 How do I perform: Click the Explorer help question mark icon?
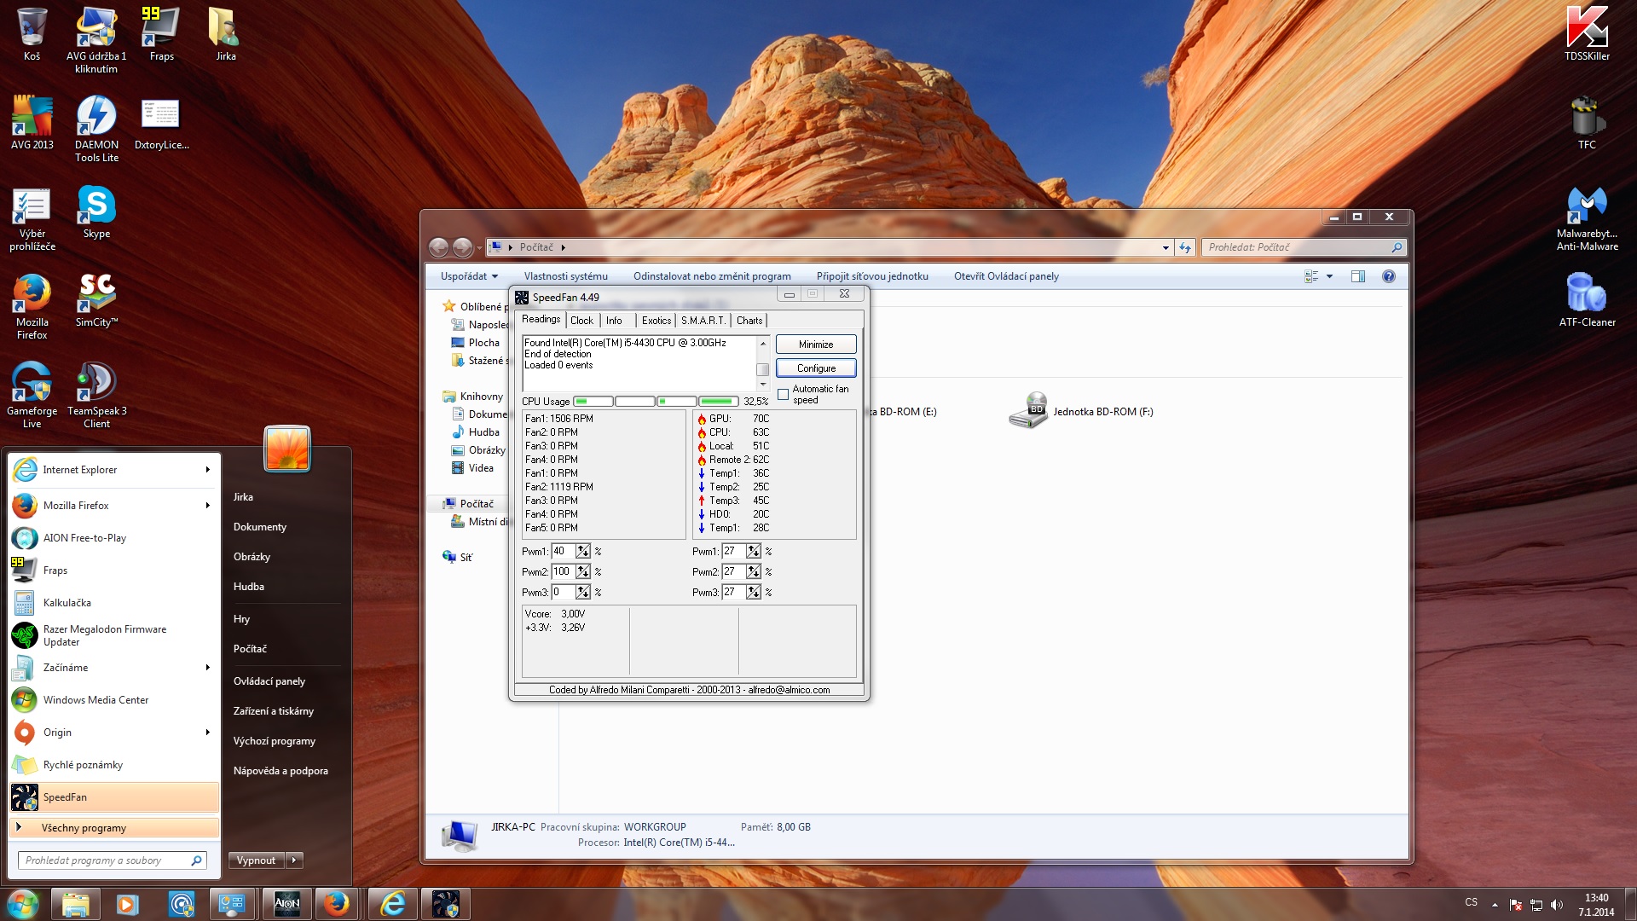(x=1389, y=276)
